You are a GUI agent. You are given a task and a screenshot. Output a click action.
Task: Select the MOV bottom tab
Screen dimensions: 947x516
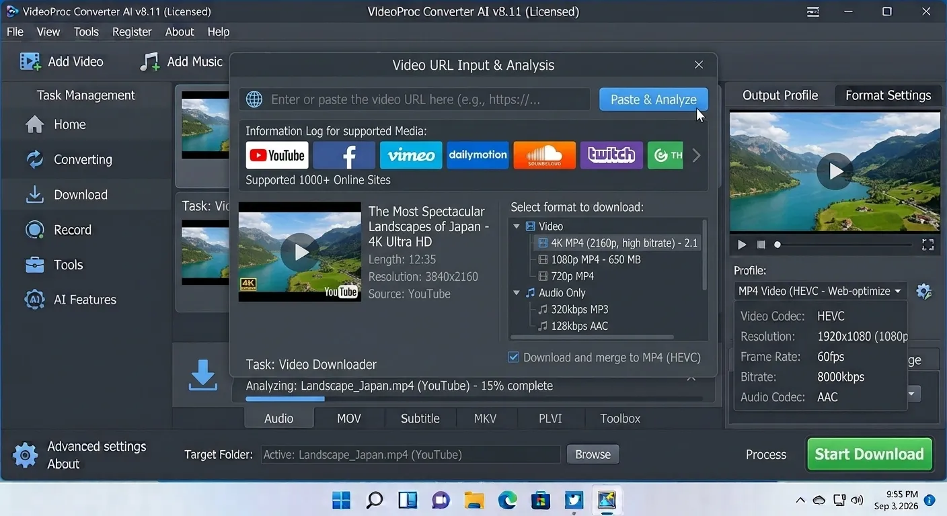[349, 418]
